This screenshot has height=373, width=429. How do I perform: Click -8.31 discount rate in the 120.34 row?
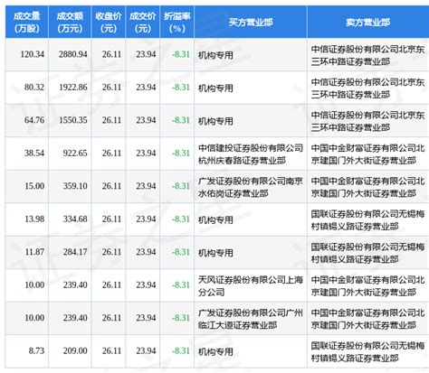[181, 54]
